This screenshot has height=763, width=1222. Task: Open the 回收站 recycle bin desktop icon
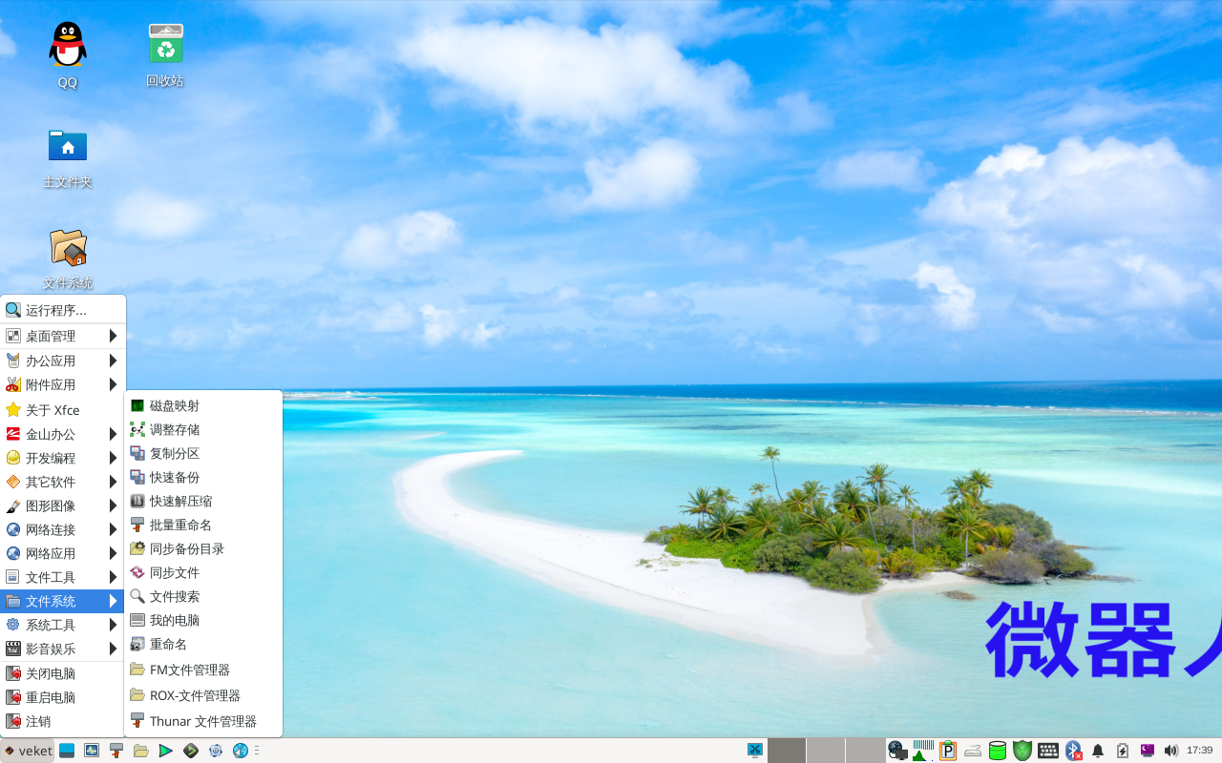165,54
